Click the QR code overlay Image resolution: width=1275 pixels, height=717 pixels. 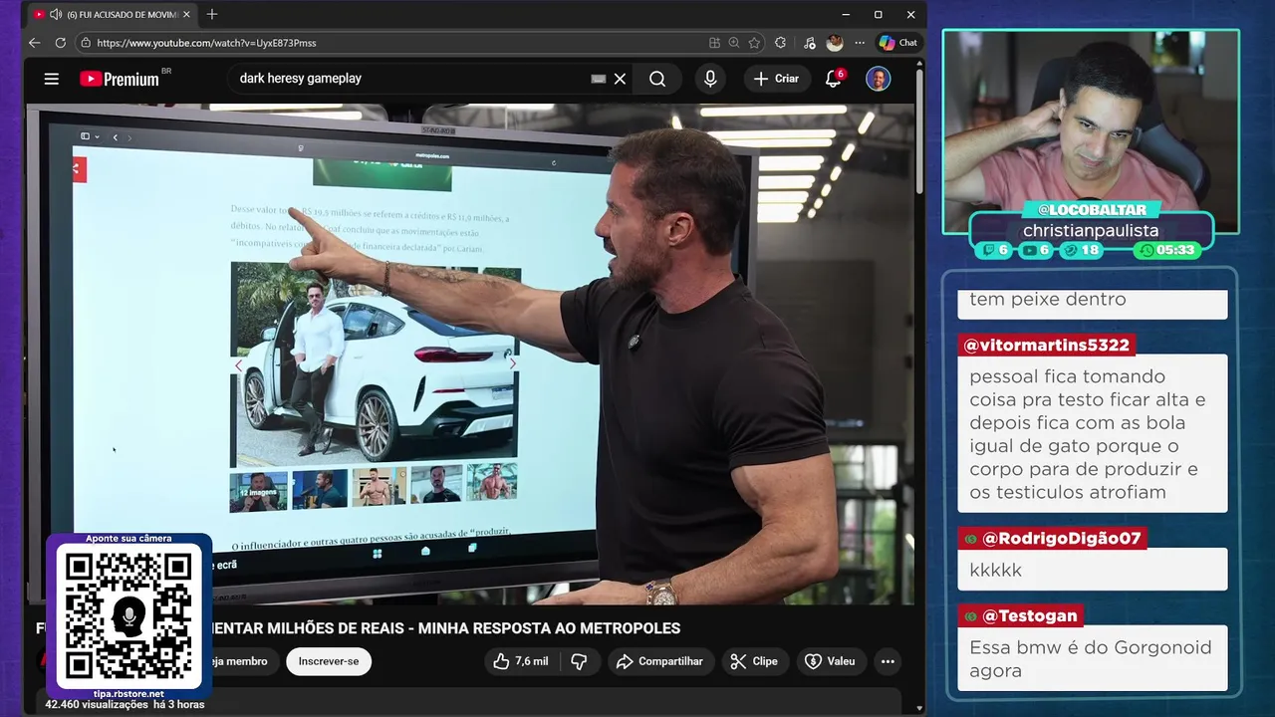[x=128, y=614]
